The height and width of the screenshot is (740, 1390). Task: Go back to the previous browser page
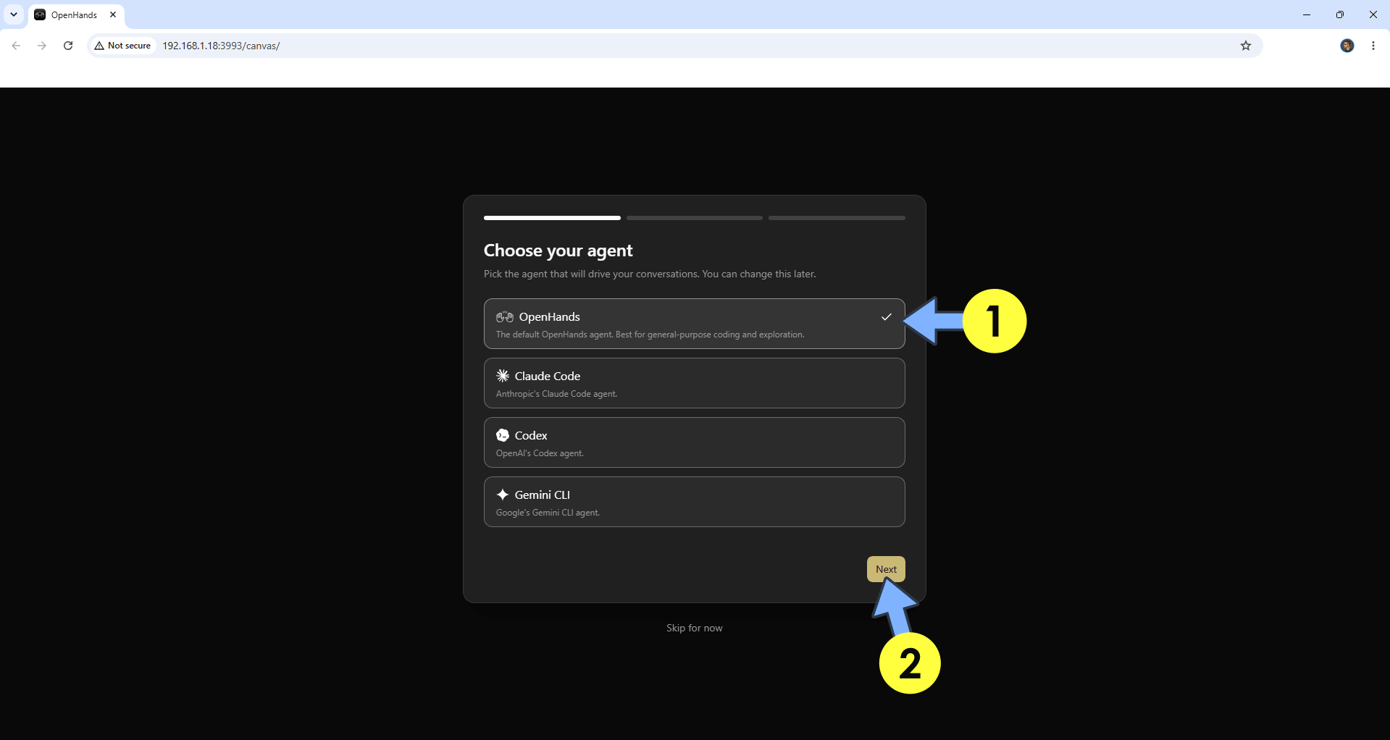16,46
